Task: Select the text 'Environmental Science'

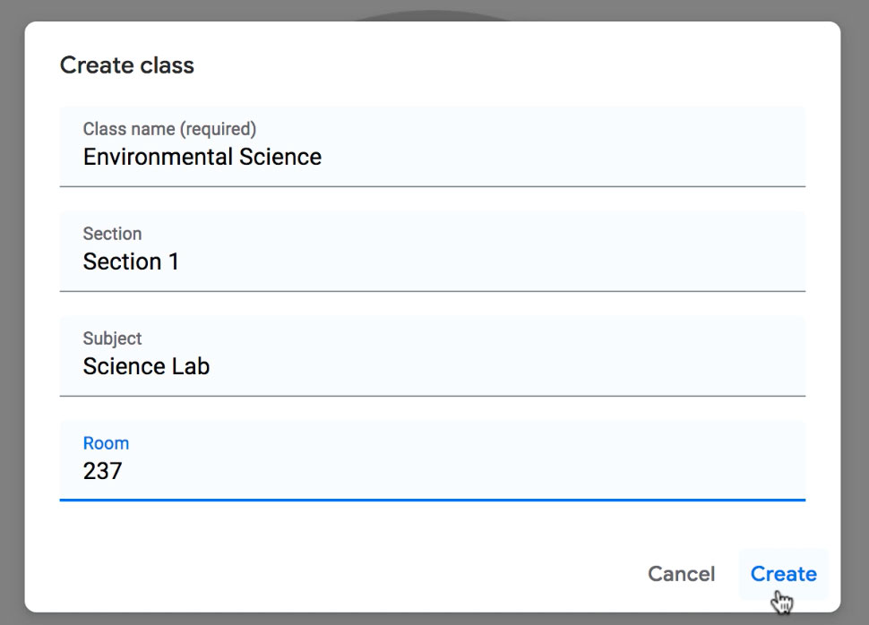Action: tap(202, 157)
